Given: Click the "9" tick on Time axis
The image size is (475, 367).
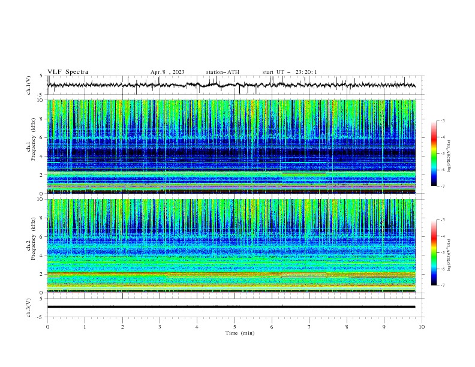Looking at the screenshot, I should [x=384, y=327].
